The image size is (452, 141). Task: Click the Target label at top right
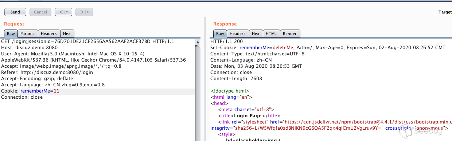pyautogui.click(x=445, y=12)
